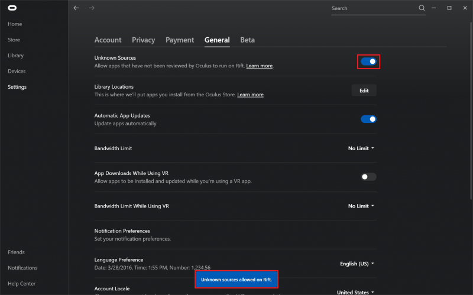
Task: Click the vertical scrollbar thumb
Action: (471, 111)
